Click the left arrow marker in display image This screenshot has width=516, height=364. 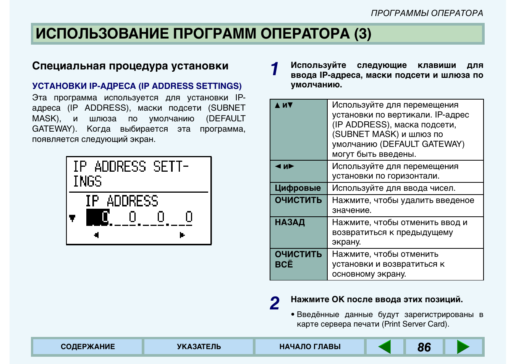click(x=96, y=235)
